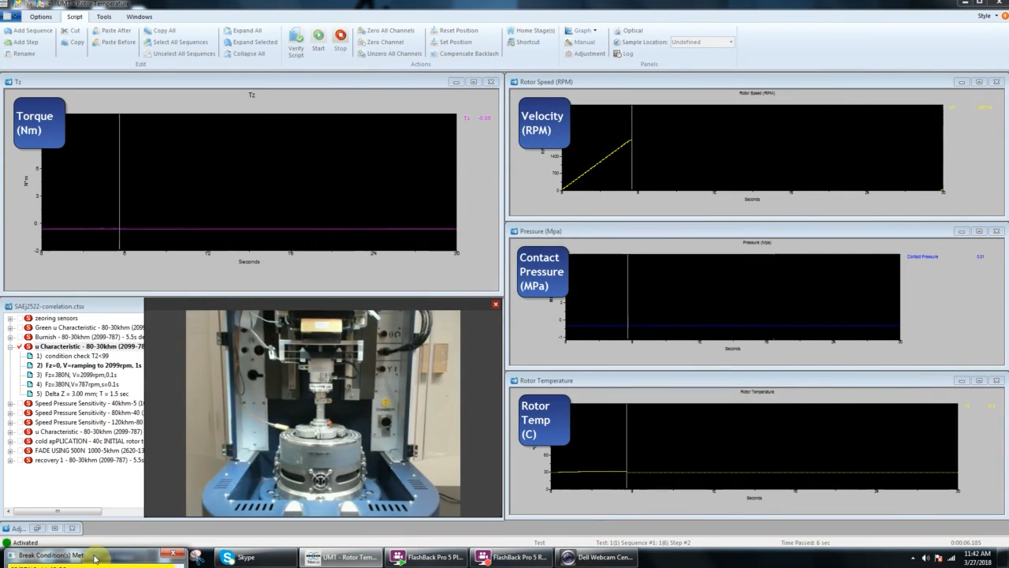Check the FADE USING 500N checkbox
Viewport: 1009px width, 568px height.
19,451
